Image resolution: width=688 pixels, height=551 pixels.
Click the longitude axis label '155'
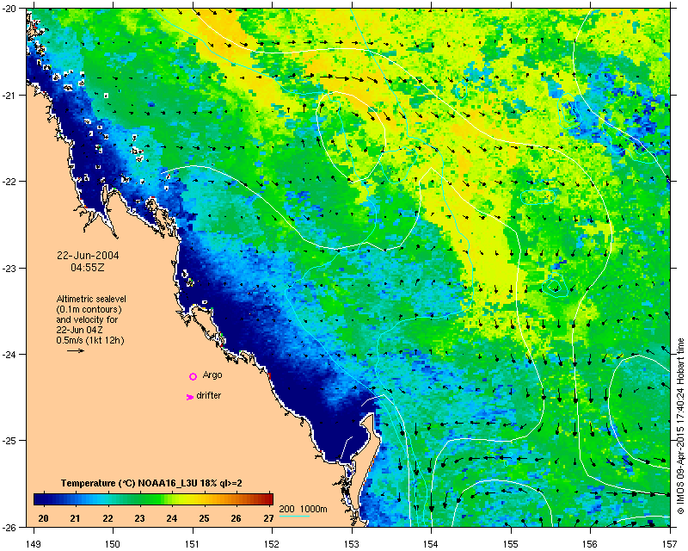coord(511,544)
